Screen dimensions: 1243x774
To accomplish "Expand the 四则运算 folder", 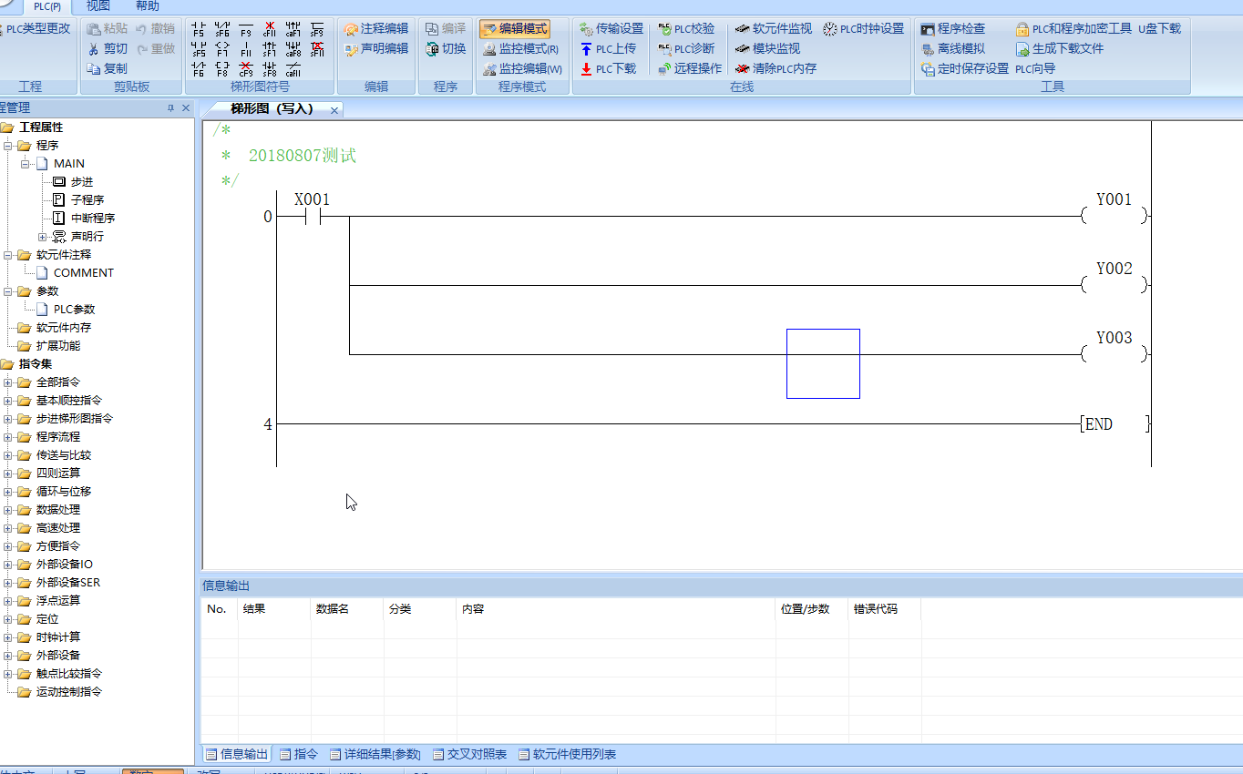I will (8, 474).
